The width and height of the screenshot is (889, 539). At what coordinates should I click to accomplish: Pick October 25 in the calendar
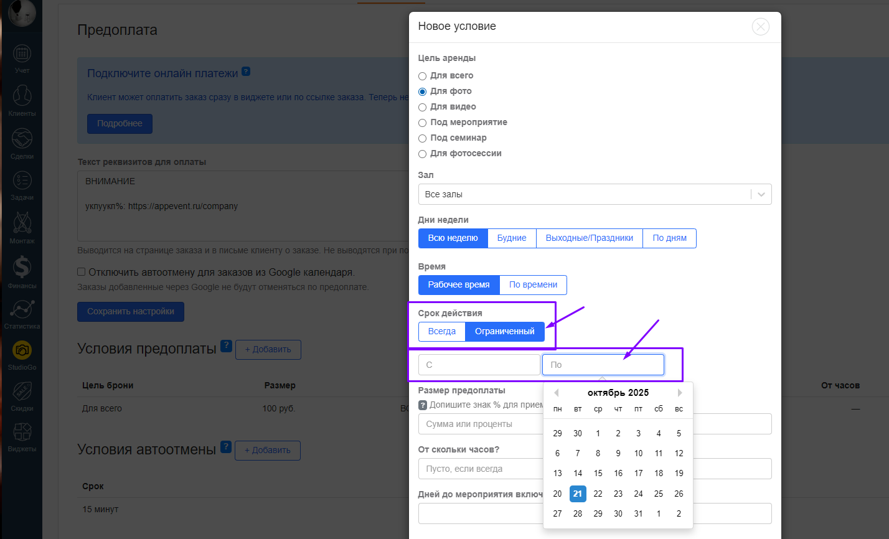pos(659,494)
